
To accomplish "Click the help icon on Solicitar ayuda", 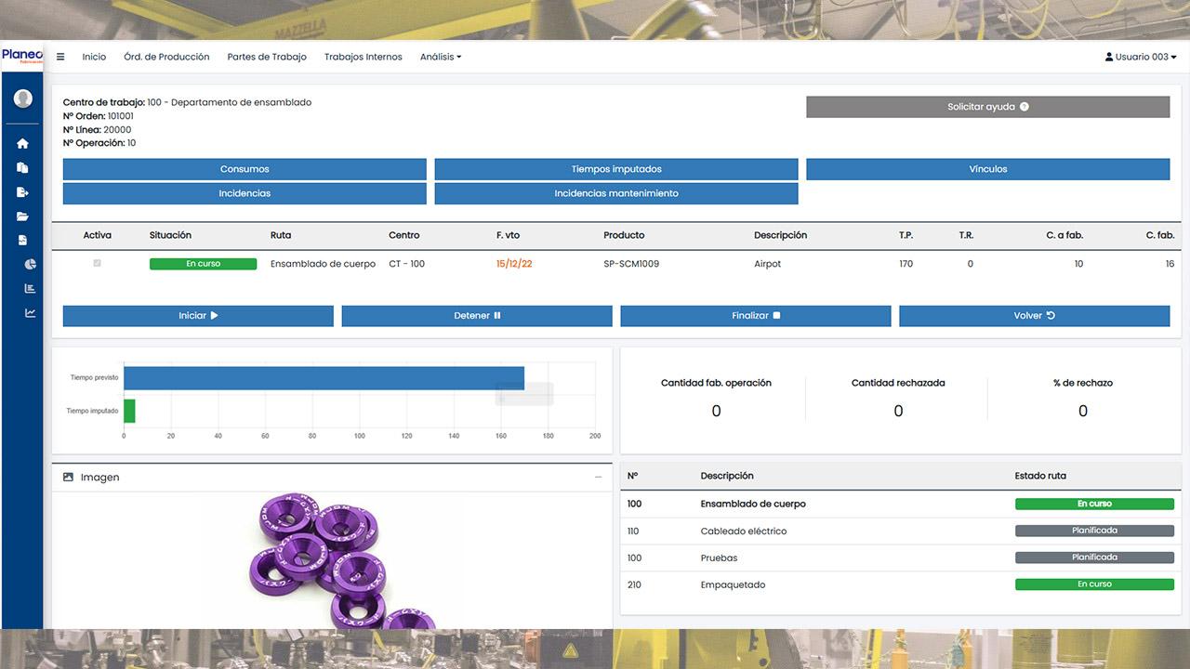I will 1024,106.
